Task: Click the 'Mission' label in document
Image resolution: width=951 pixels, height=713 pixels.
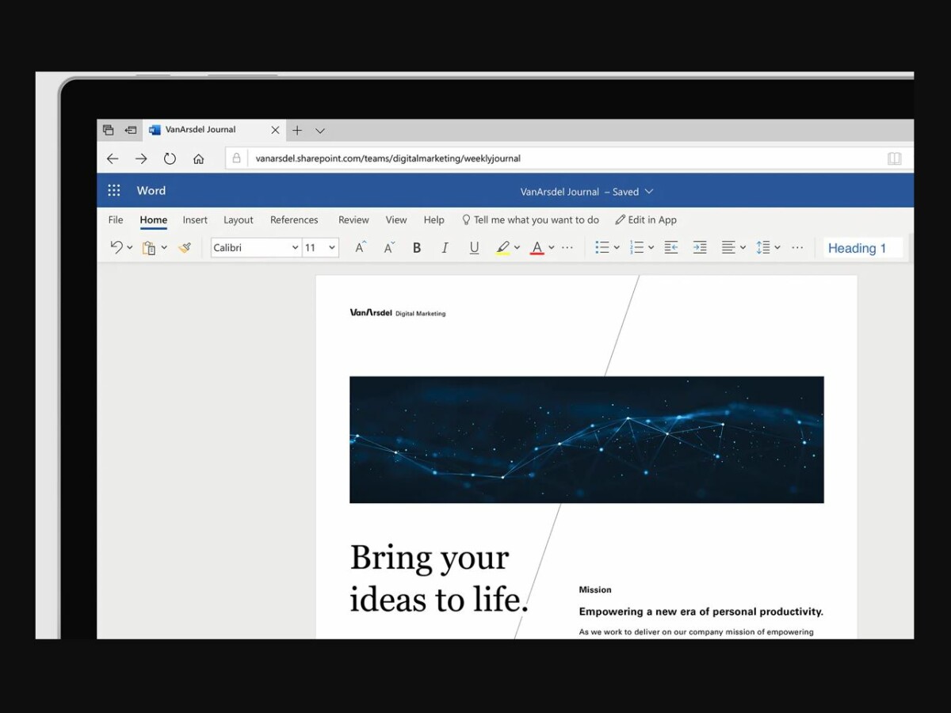Action: pos(595,590)
